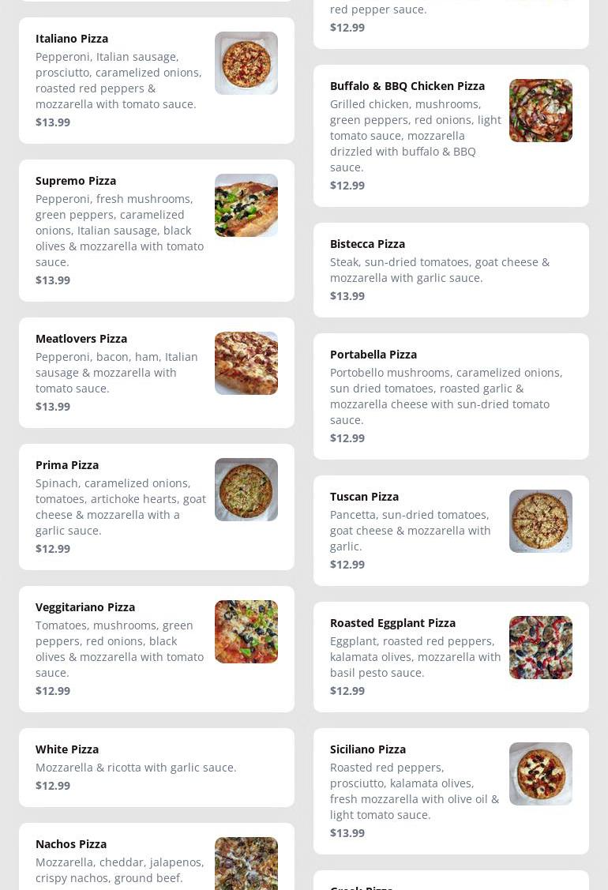Select the Buffalo & BBQ Chicken Pizza image

[540, 111]
